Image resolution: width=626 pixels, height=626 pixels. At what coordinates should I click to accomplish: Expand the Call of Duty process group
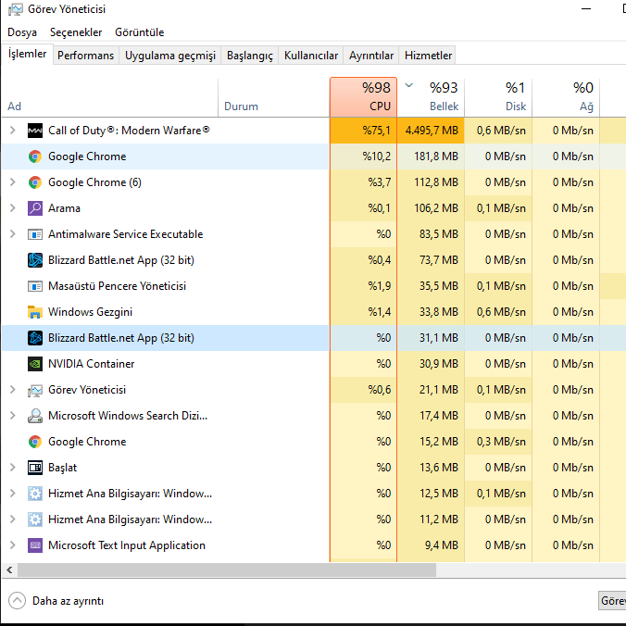coord(13,131)
